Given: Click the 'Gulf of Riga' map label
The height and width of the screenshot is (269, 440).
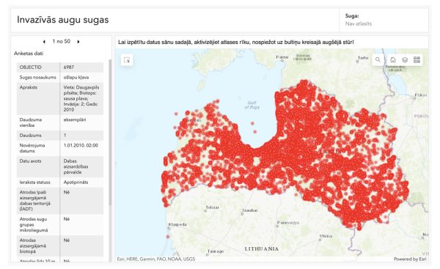Looking at the screenshot, I should click(x=252, y=105).
